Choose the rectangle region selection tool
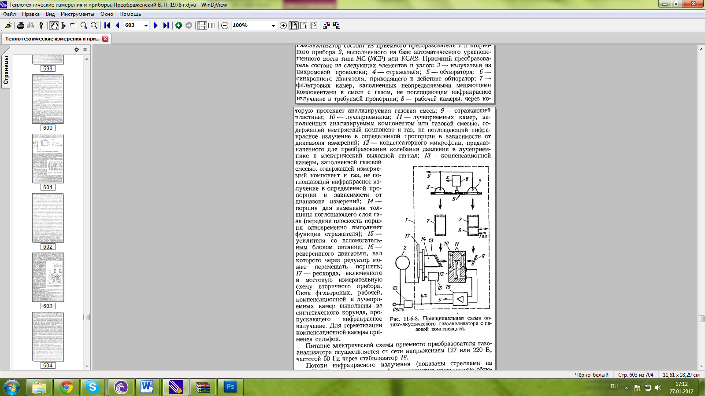The image size is (705, 396). click(x=74, y=26)
